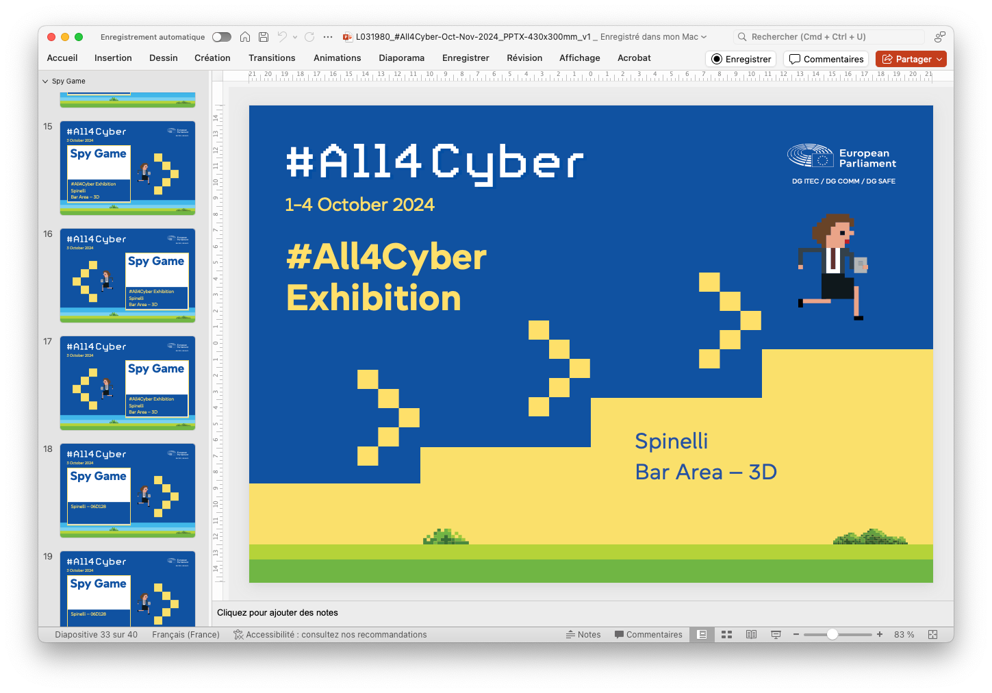Toggle the Notes pane button
Image resolution: width=992 pixels, height=693 pixels.
click(x=583, y=635)
